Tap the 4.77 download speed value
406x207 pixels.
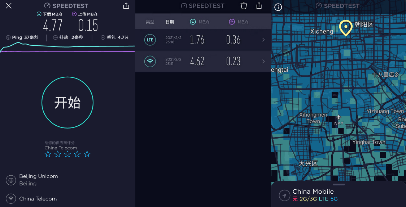click(x=53, y=25)
